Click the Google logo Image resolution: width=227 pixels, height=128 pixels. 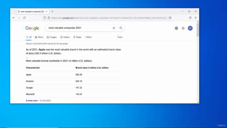tap(32, 28)
